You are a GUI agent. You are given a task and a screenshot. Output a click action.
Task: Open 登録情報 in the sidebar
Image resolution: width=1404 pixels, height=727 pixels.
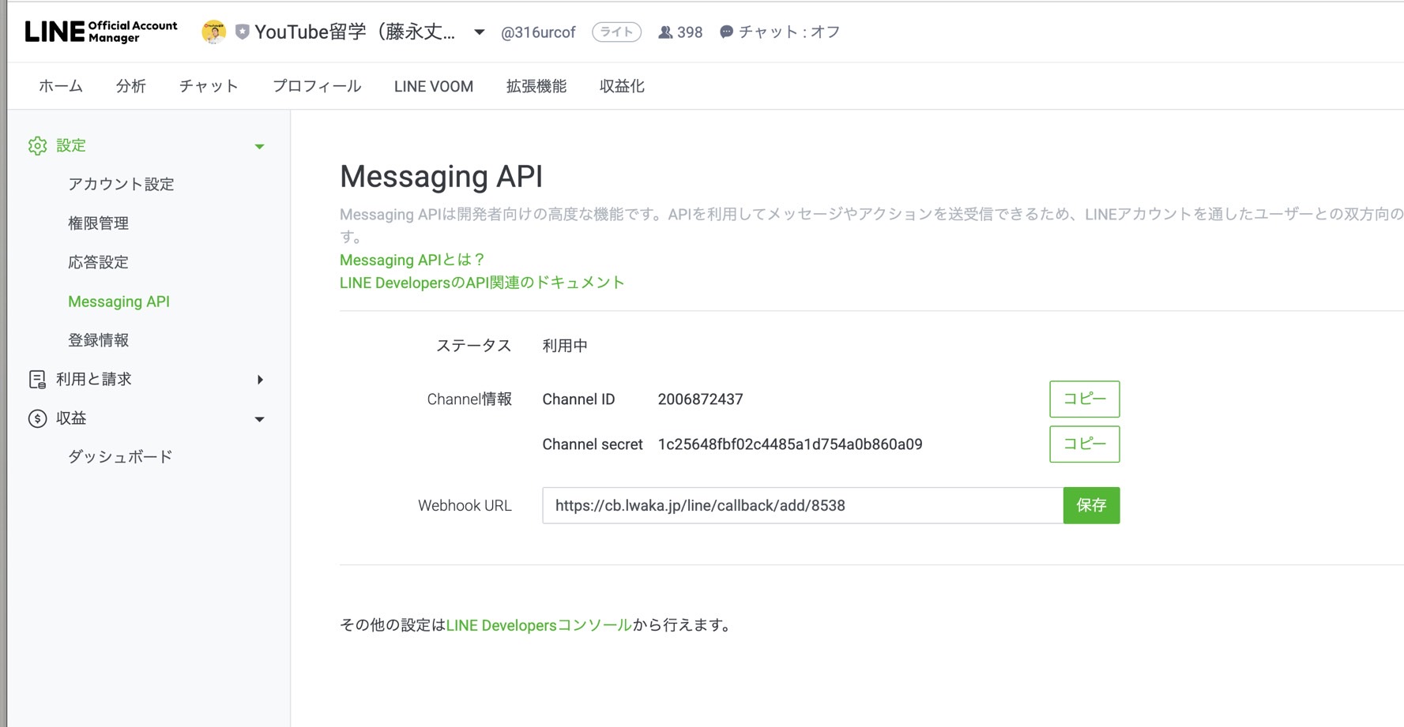pos(98,340)
